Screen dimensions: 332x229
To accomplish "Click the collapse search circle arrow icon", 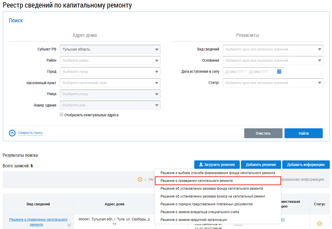I will point(12,133).
